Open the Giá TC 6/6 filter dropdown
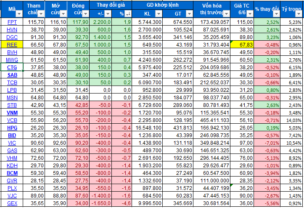 pyautogui.click(x=250, y=14)
